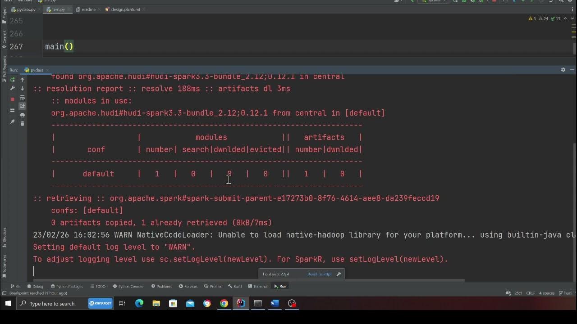577x324 pixels.
Task: Open Bookmarks sidebar tab
Action: point(5,265)
